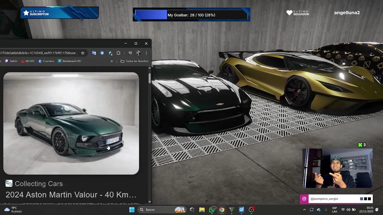Open the Todos los favoritos folder

(134, 61)
